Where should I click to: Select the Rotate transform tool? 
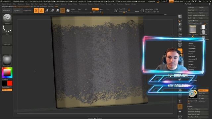57,11
